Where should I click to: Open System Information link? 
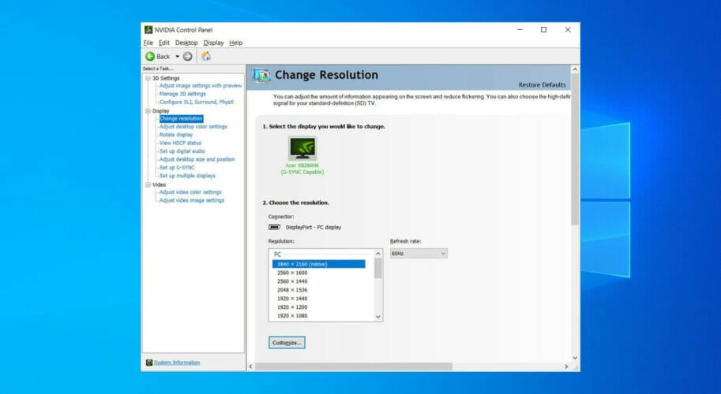pyautogui.click(x=177, y=362)
